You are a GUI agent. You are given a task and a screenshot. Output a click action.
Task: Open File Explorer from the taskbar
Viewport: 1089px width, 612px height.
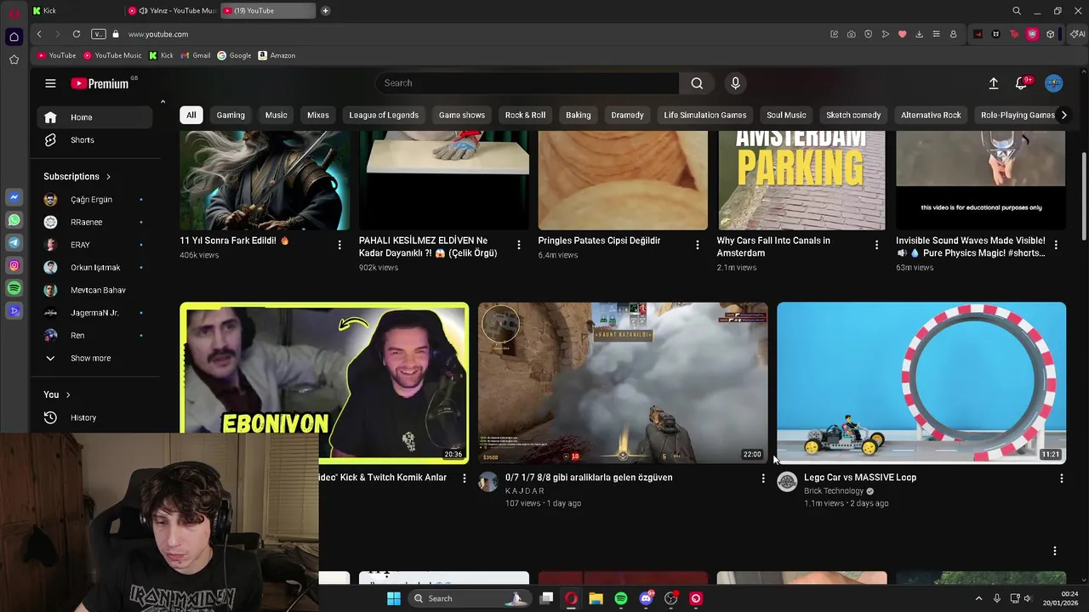click(596, 598)
